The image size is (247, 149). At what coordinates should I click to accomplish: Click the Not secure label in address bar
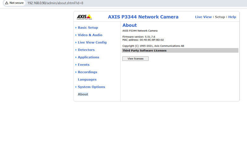[17, 3]
